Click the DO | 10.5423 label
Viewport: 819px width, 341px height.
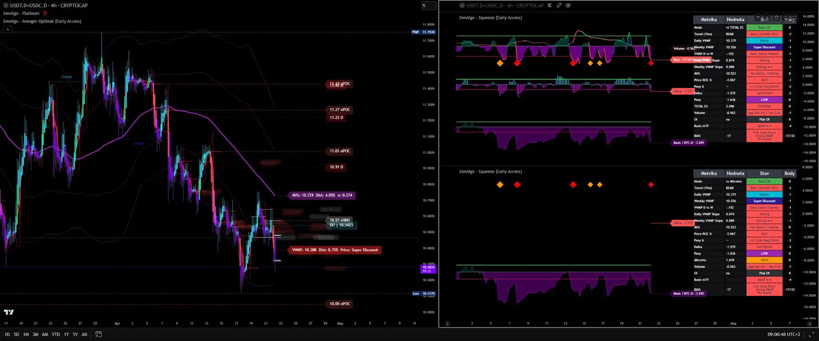pos(341,225)
